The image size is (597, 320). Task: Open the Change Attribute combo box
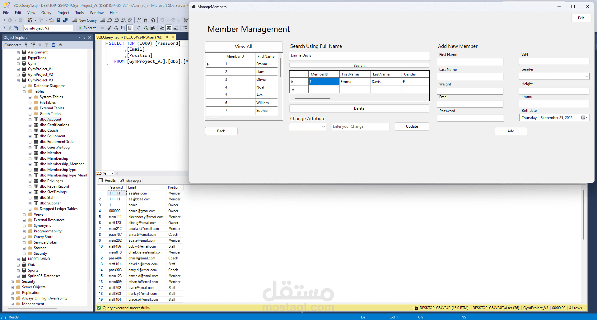323,127
